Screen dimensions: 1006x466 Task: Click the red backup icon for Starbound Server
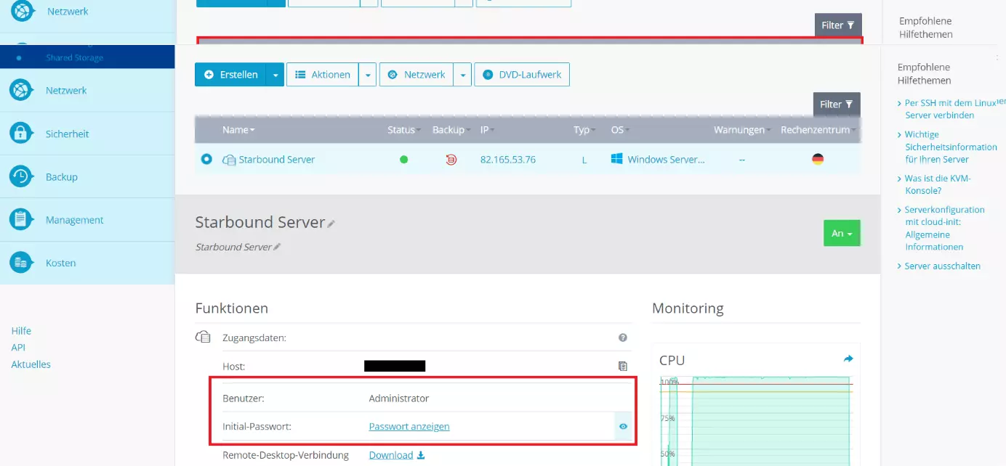pos(451,160)
